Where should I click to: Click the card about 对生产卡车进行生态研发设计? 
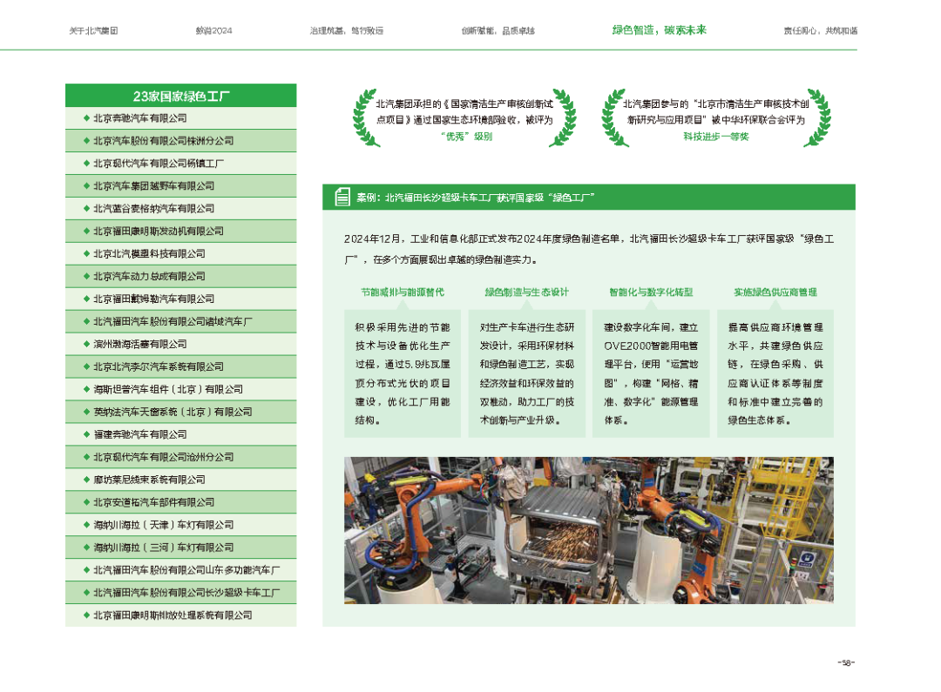(527, 373)
